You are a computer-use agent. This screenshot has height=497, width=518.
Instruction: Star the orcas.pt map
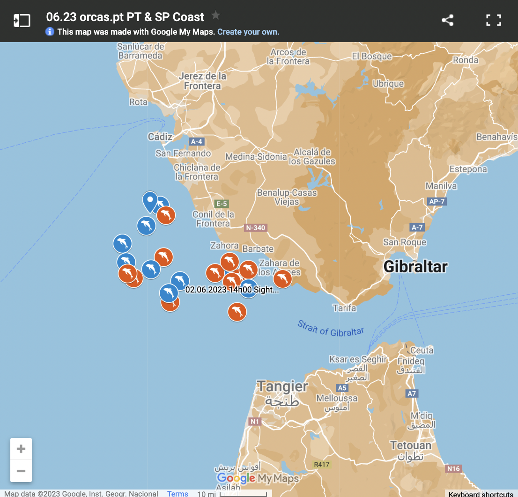click(215, 15)
